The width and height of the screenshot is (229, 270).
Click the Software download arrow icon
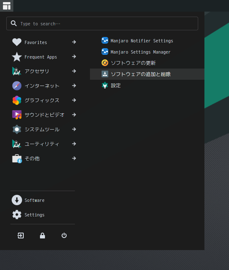[17, 200]
